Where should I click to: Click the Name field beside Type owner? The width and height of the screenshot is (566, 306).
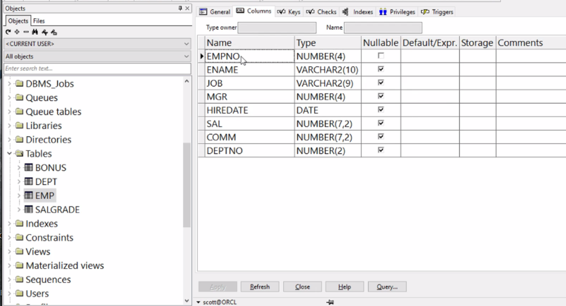click(383, 28)
